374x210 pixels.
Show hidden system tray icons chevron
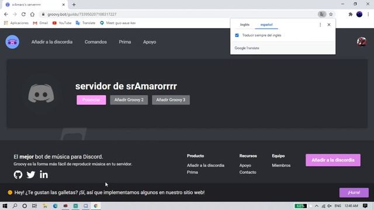317,206
